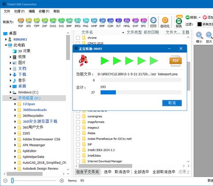This screenshot has width=213, height=186.
Task: Expand the 360Downloads folder node
Action: click(x=15, y=110)
